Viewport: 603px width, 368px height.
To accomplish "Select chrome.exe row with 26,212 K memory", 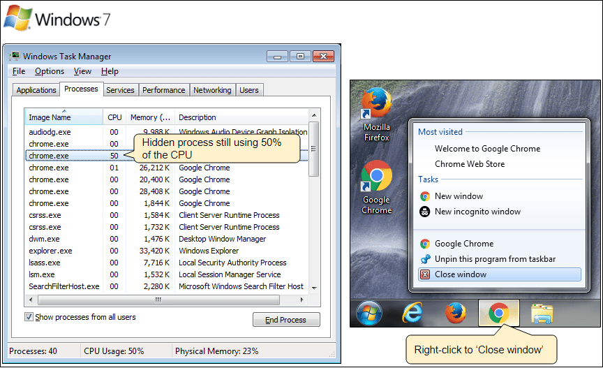I will [167, 168].
